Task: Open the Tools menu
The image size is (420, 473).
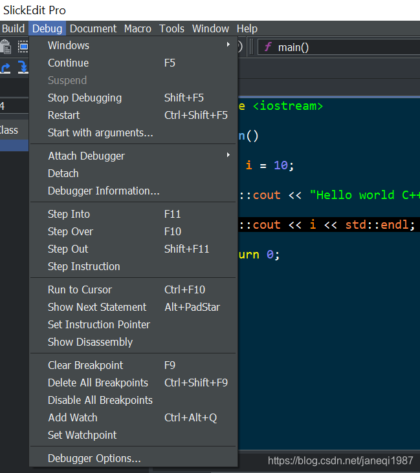Action: (171, 28)
